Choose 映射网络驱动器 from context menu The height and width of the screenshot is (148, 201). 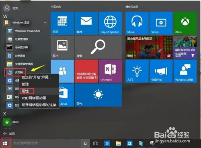(39, 98)
